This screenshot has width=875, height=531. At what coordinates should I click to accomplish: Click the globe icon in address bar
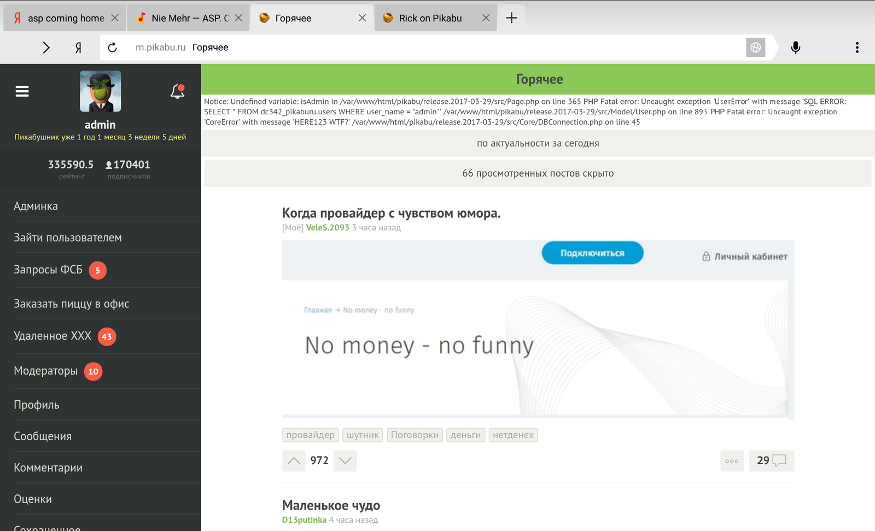click(755, 48)
